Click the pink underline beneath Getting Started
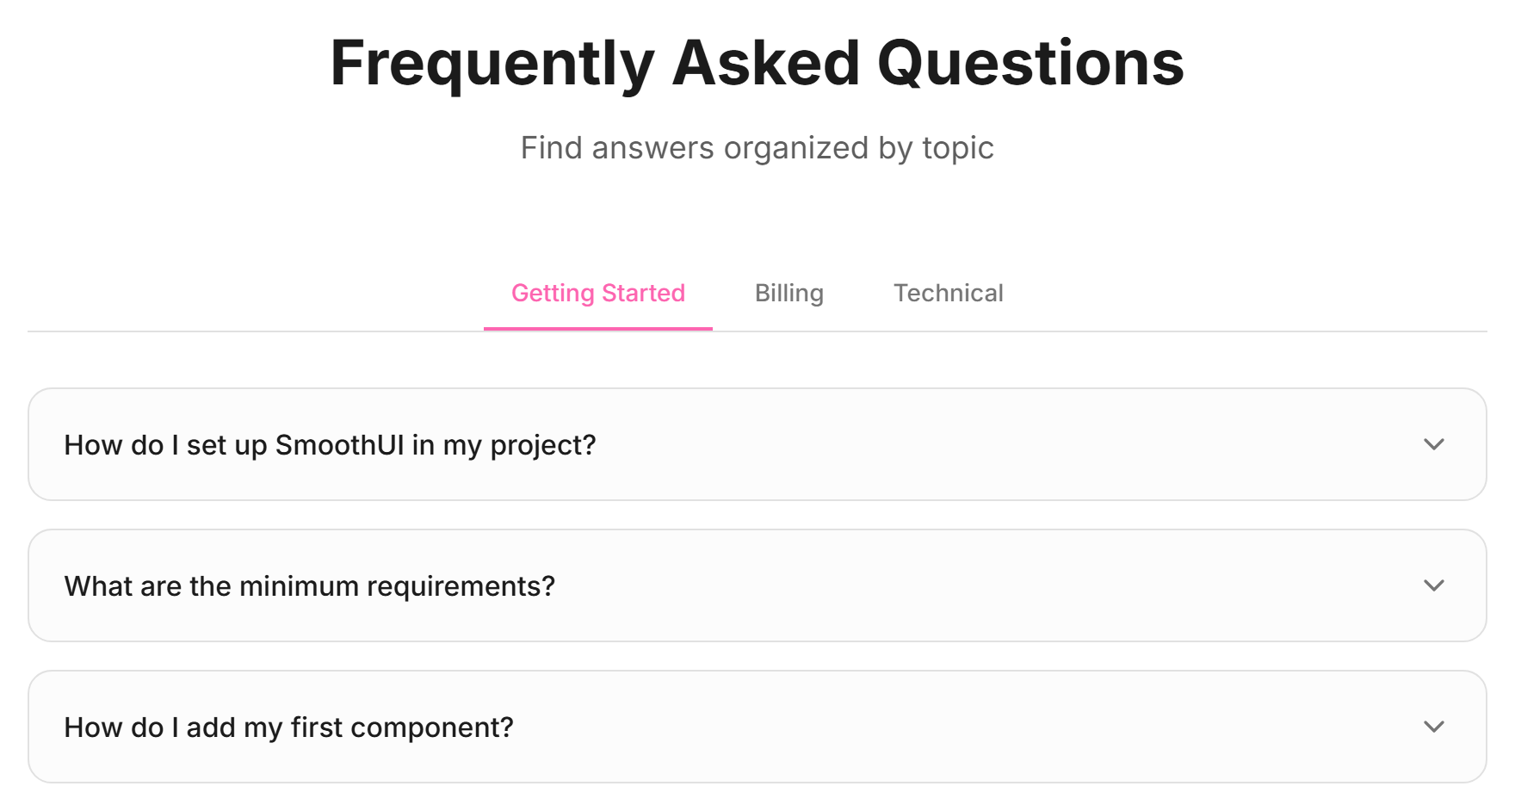The width and height of the screenshot is (1515, 811). tap(598, 329)
